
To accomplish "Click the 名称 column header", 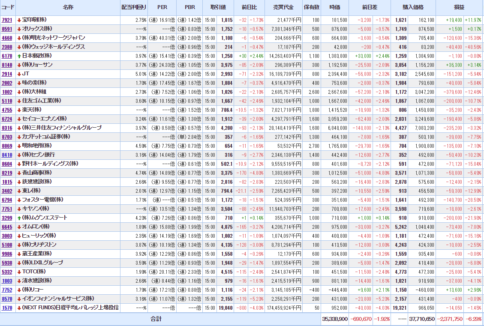I will 68,8.
